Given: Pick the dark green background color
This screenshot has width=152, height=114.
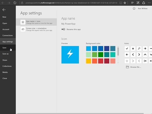Looking at the screenshot, I should [101, 55].
